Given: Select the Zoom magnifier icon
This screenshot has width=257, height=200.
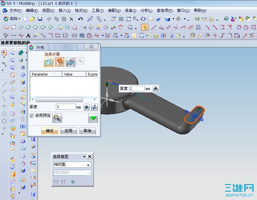Looking at the screenshot, I should click(x=136, y=19).
